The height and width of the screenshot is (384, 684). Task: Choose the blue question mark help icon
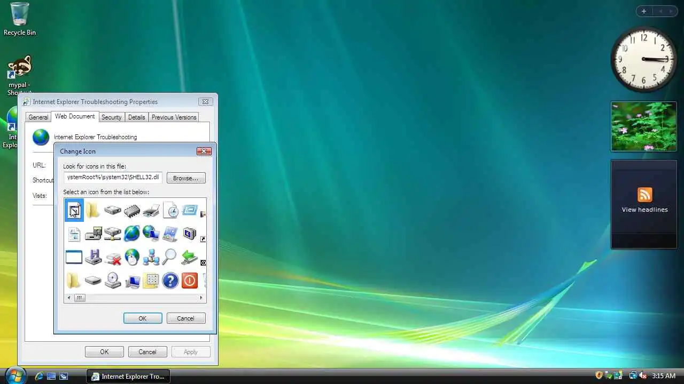click(170, 281)
